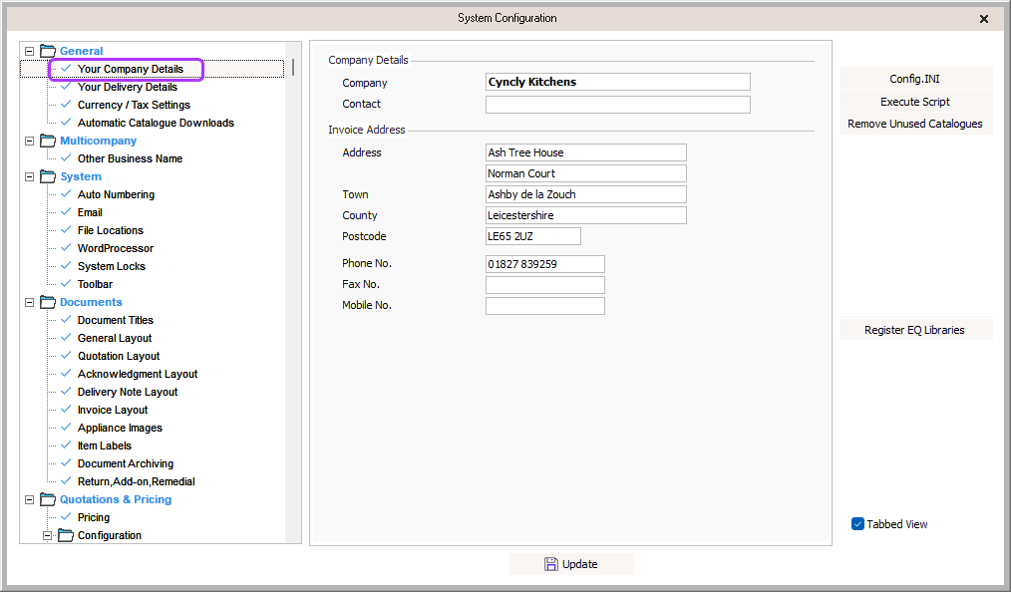
Task: Click the Postcode input field
Action: (533, 236)
